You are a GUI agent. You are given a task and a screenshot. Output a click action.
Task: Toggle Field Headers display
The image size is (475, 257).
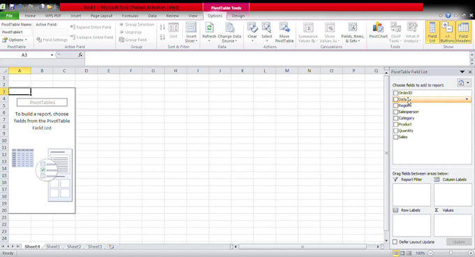[x=463, y=32]
